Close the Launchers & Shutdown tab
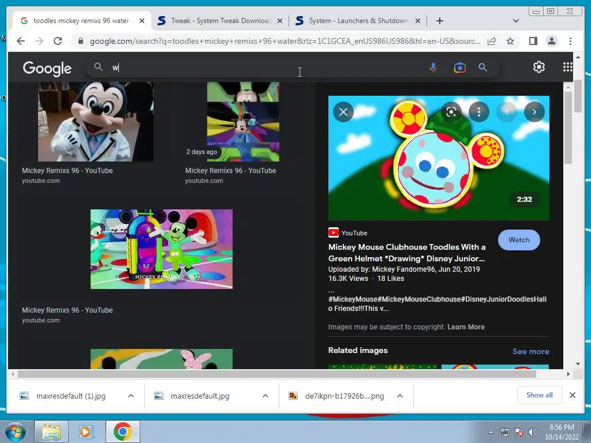This screenshot has width=591, height=443. pyautogui.click(x=418, y=21)
